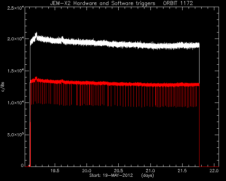Image resolution: width=226 pixels, height=181 pixels.
Task: Click the peak of the white hardware trigger curve
Action: (x=36, y=33)
